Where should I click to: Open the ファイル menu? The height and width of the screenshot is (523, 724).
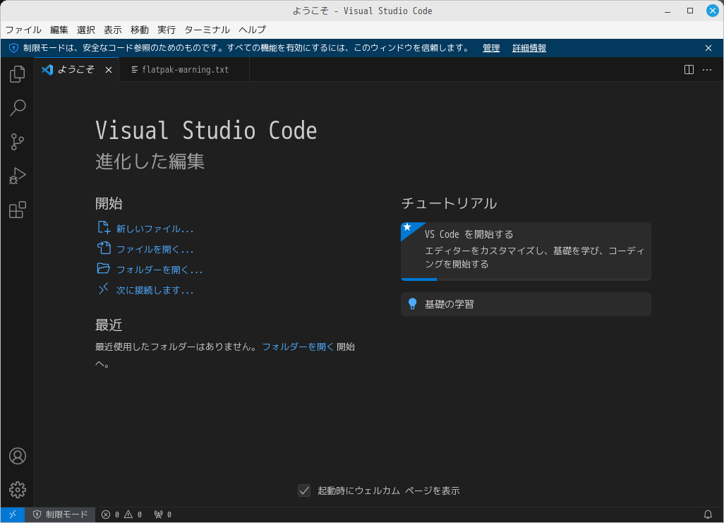pyautogui.click(x=23, y=30)
